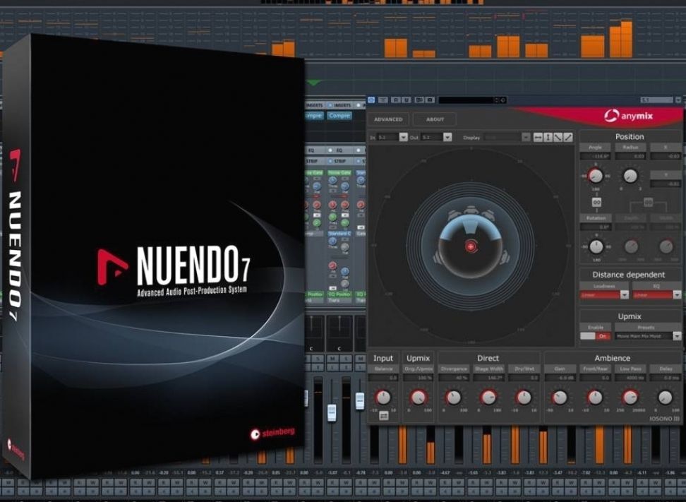Click the IOSONO logo text

(664, 419)
